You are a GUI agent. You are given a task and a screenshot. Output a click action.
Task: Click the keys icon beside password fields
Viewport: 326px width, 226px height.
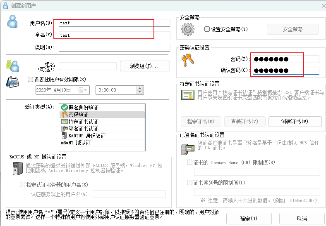point(187,61)
